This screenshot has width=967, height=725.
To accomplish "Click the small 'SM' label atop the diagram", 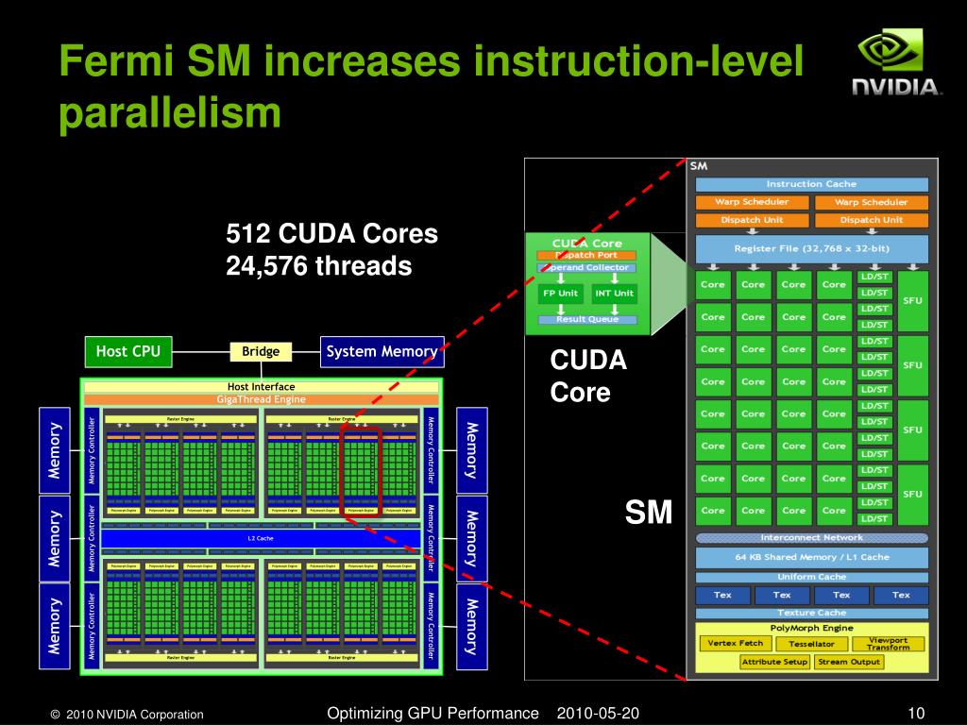I will tap(699, 166).
